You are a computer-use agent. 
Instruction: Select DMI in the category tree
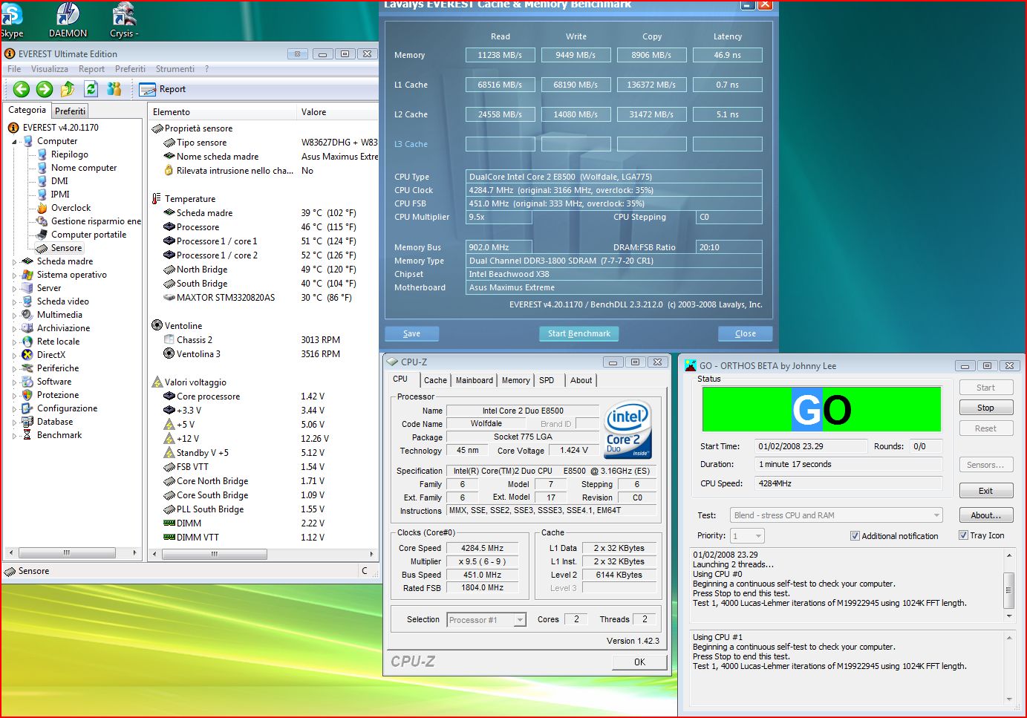(x=59, y=181)
